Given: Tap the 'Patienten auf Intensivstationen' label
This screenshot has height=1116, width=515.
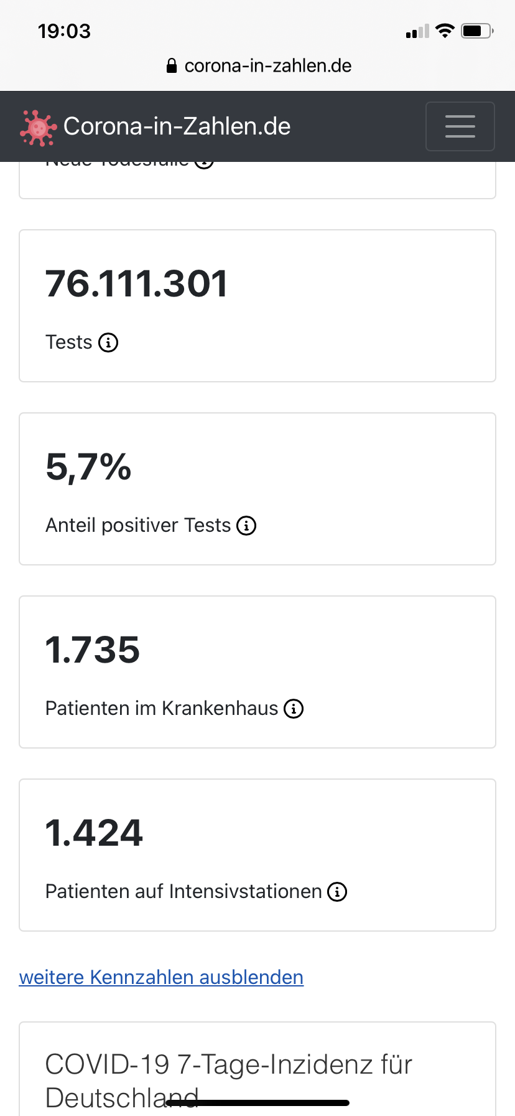Looking at the screenshot, I should 183,892.
